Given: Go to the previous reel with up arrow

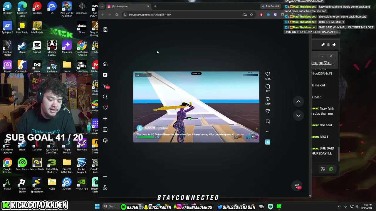Looking at the screenshot, I should (298, 101).
